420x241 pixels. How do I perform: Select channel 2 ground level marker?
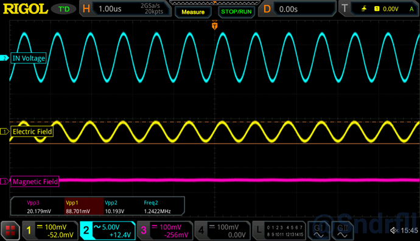click(x=4, y=58)
